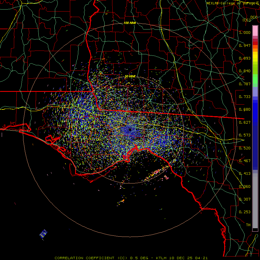Select the 0.573 color scale value
Viewport: 260px width, 260px height.
pyautogui.click(x=245, y=135)
